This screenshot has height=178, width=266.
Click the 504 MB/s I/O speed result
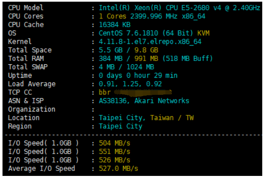[114, 143]
